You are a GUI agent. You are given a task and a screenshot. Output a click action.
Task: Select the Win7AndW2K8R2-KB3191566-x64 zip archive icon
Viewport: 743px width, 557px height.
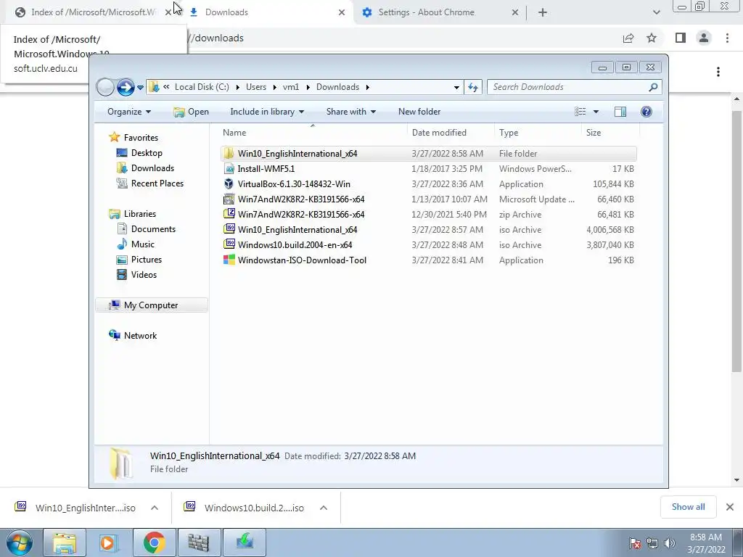point(229,214)
